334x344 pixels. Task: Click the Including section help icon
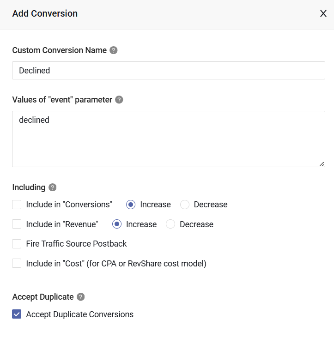pos(53,187)
